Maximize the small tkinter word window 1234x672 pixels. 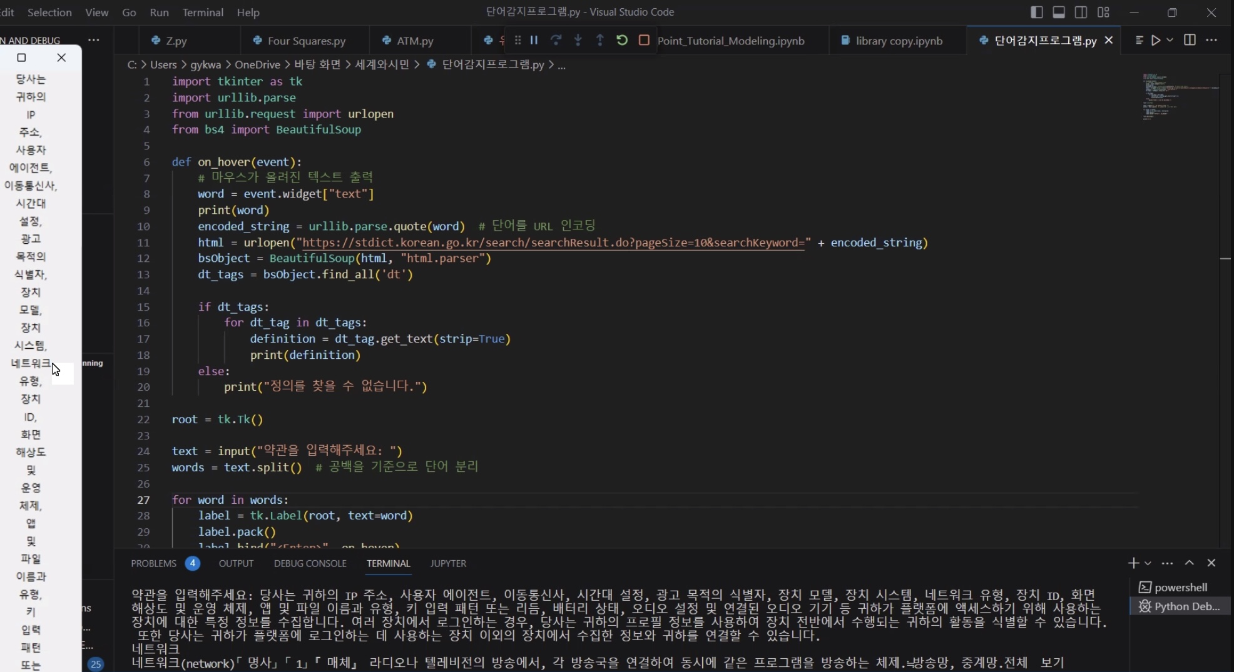tap(21, 58)
